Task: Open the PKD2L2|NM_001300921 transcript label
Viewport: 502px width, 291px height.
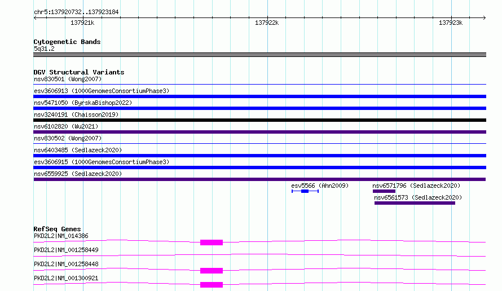Action: (66, 278)
